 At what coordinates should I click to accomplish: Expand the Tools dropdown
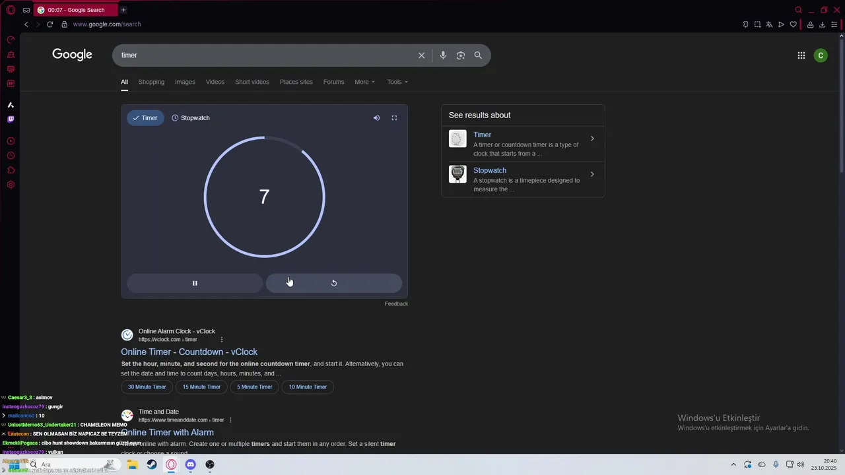pyautogui.click(x=397, y=82)
